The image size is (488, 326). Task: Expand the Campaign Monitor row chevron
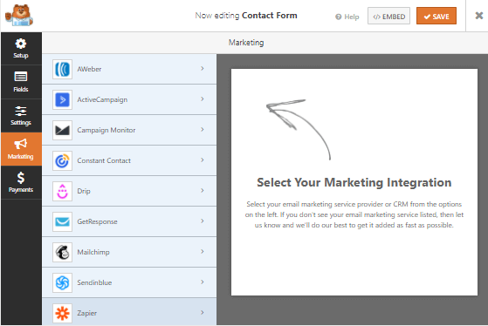click(x=203, y=129)
